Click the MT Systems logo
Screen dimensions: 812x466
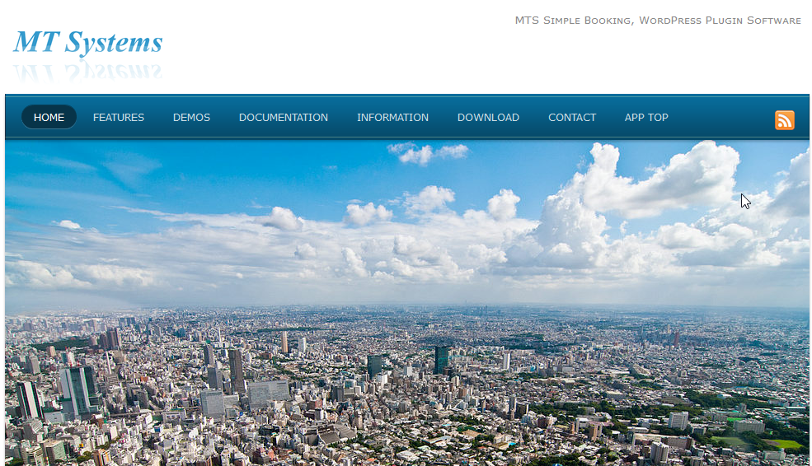coord(87,43)
